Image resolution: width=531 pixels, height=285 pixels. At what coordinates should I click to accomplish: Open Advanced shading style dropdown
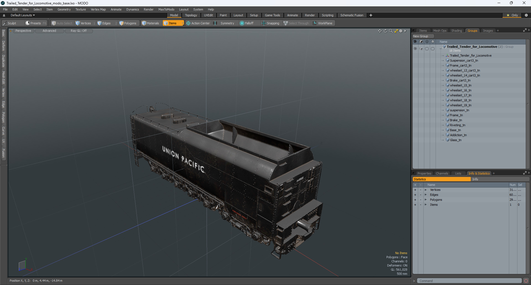49,31
